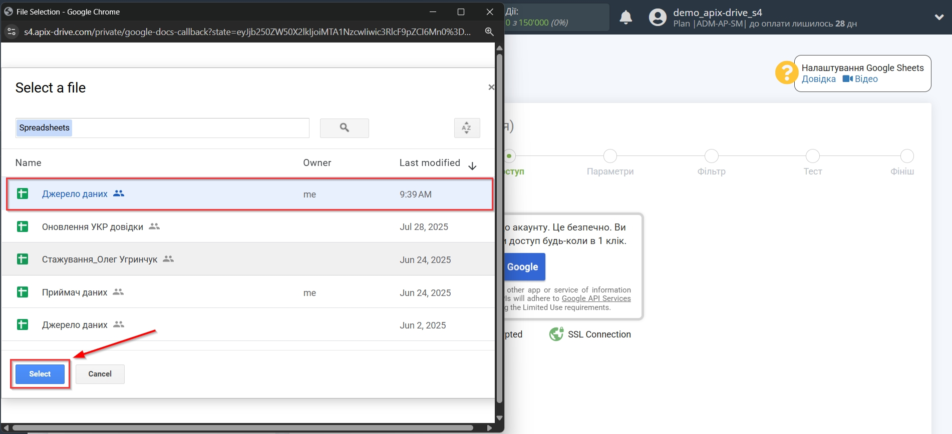The height and width of the screenshot is (434, 952).
Task: Click the Name column header
Action: point(29,163)
